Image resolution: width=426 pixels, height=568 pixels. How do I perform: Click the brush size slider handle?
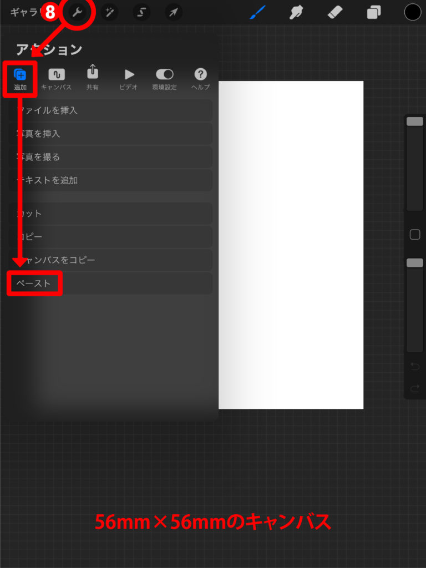coord(415,121)
